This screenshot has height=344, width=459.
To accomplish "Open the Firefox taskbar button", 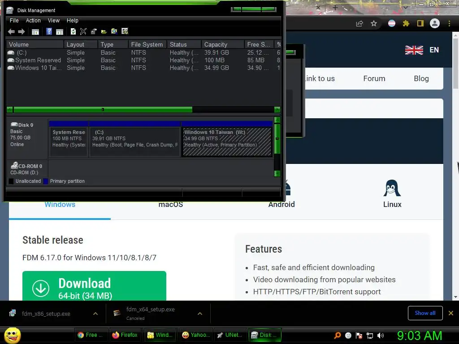I will tap(125, 335).
